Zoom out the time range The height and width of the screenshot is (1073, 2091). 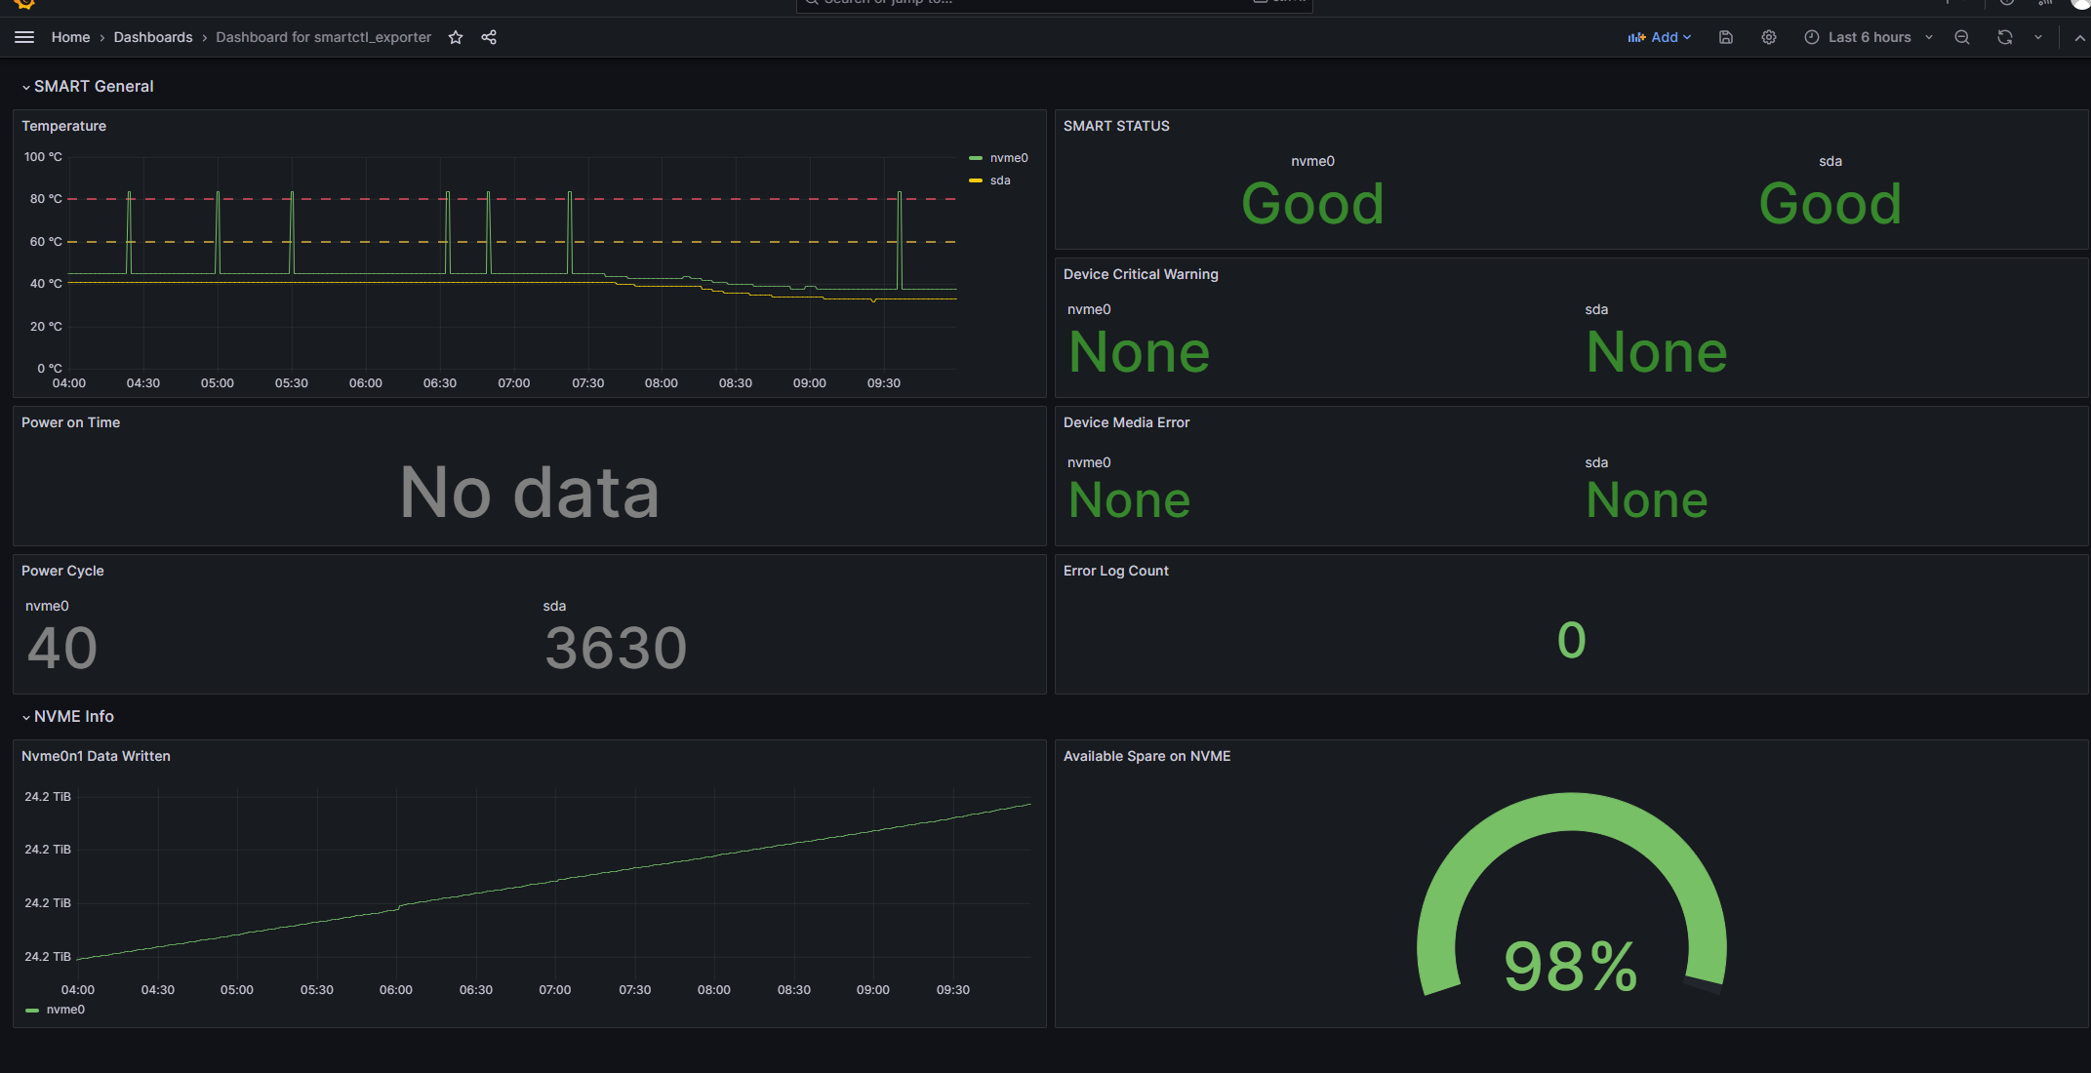[1961, 37]
